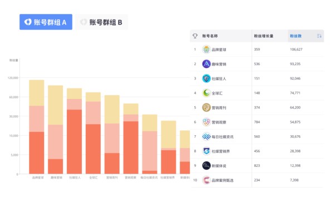The width and height of the screenshot is (334, 217).
Task: Click follower count 12,398
Action: pyautogui.click(x=295, y=165)
